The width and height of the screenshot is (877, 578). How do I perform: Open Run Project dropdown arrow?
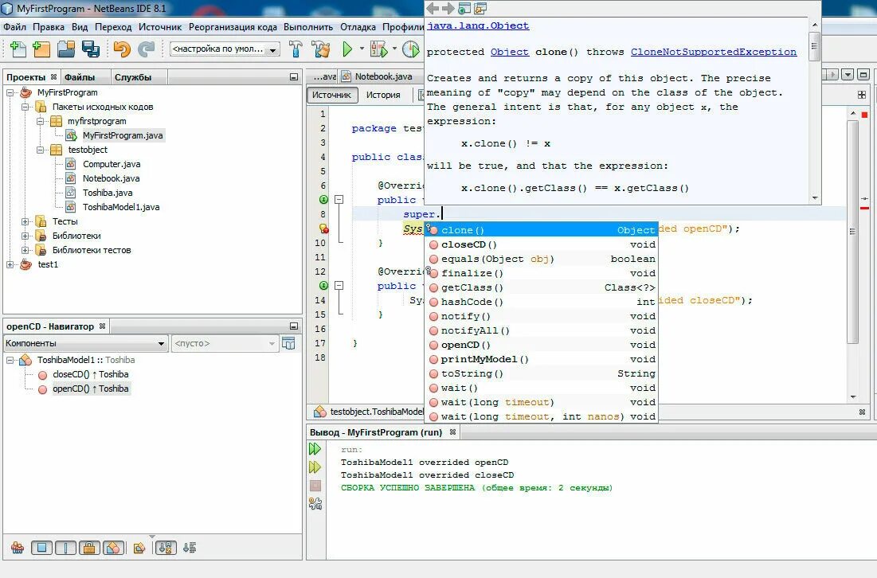click(362, 49)
